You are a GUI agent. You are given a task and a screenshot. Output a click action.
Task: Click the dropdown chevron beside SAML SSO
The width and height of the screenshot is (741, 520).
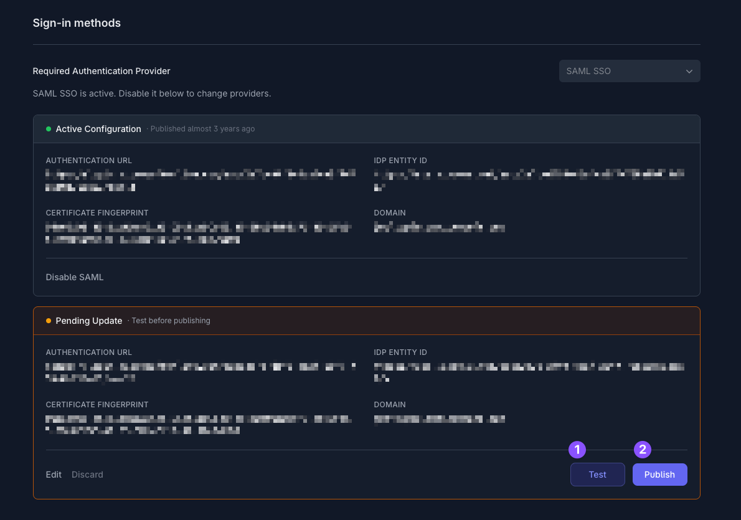click(x=689, y=71)
